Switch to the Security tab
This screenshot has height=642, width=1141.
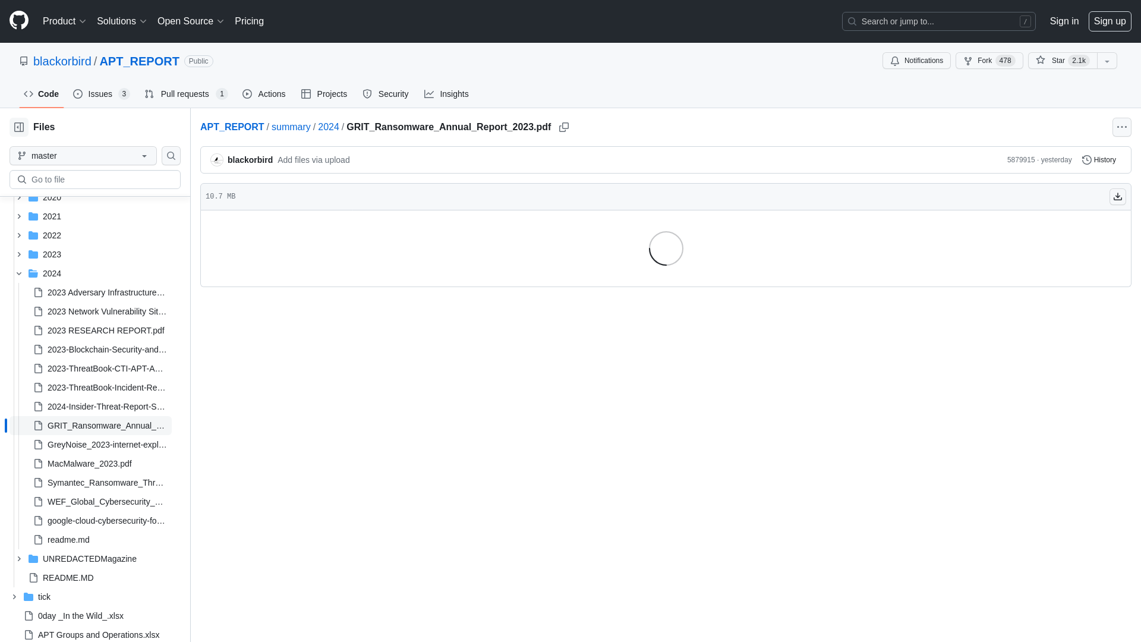click(386, 93)
